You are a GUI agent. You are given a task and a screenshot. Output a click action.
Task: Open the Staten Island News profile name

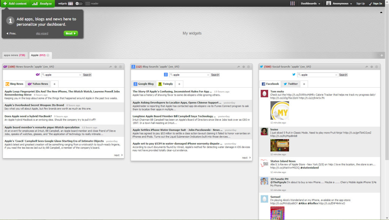pos(283,161)
